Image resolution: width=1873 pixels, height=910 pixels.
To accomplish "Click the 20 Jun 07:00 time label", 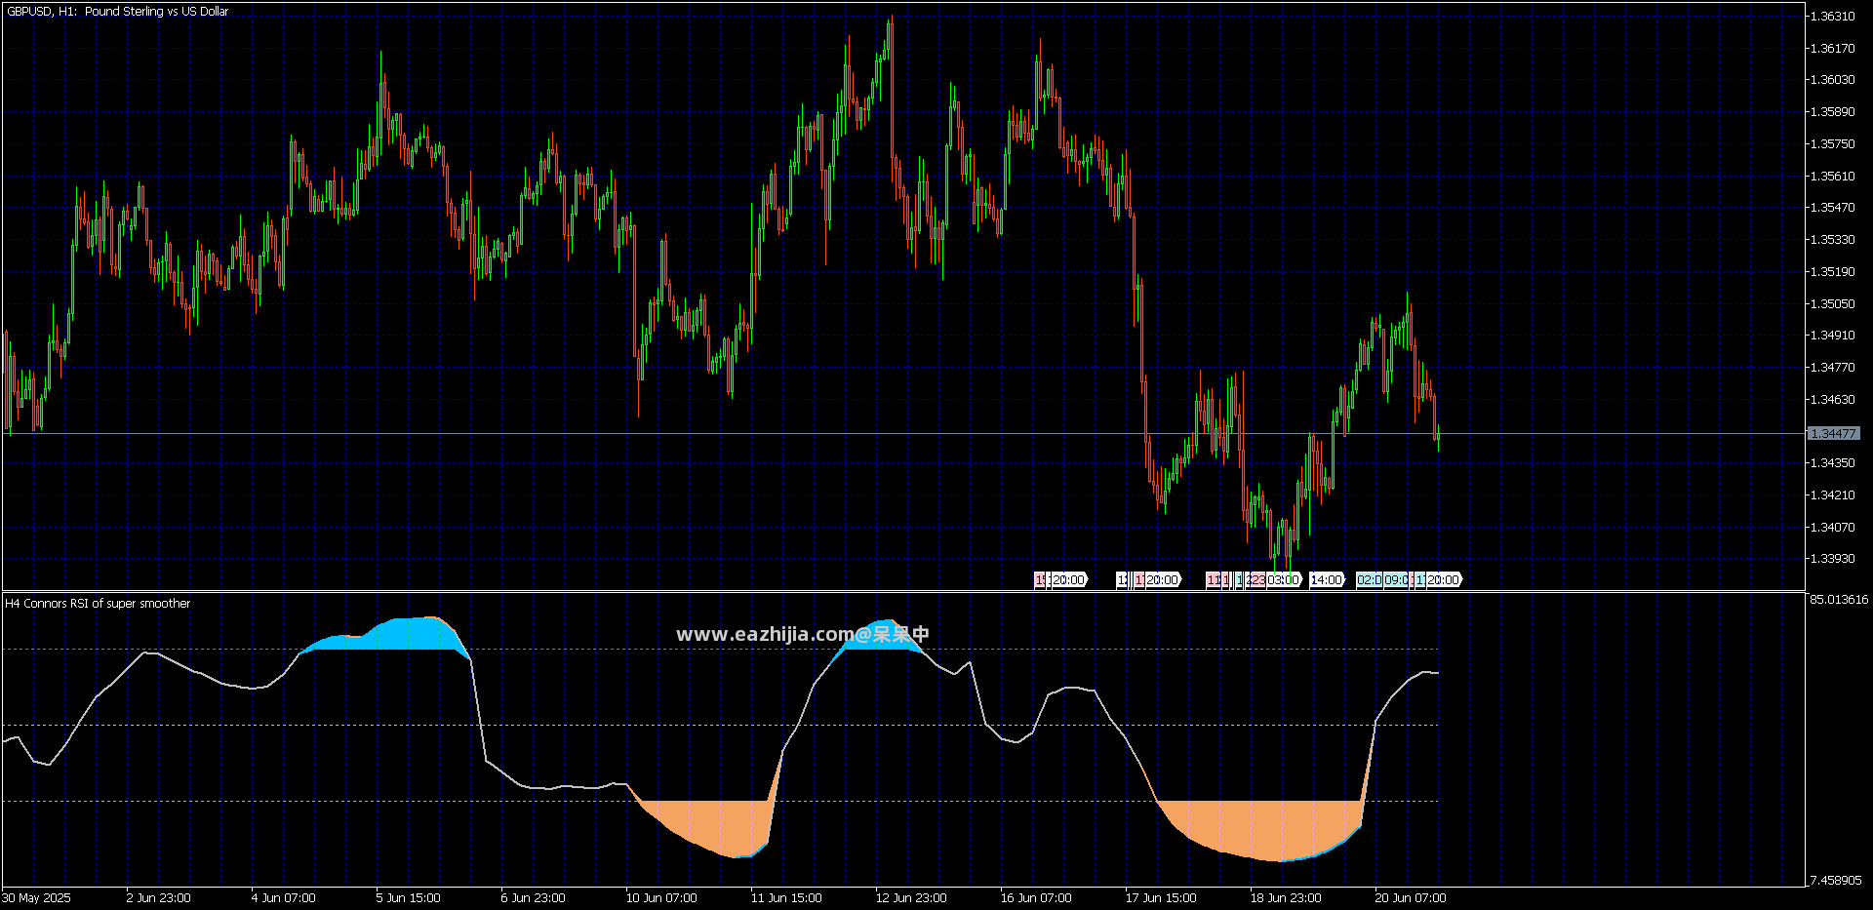I will (x=1411, y=897).
